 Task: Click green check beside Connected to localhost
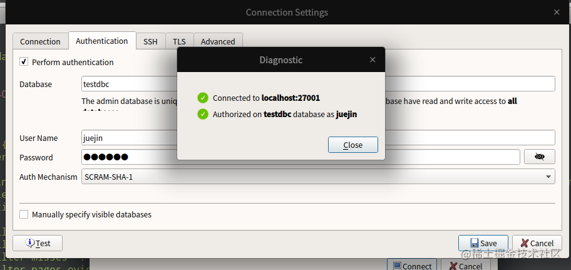[x=203, y=98]
